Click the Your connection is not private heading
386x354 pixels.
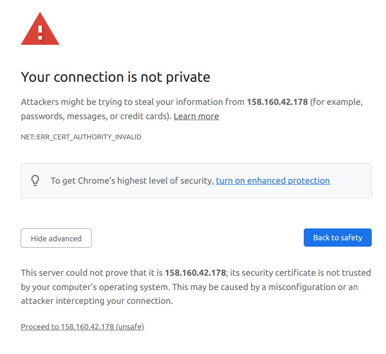pos(115,77)
